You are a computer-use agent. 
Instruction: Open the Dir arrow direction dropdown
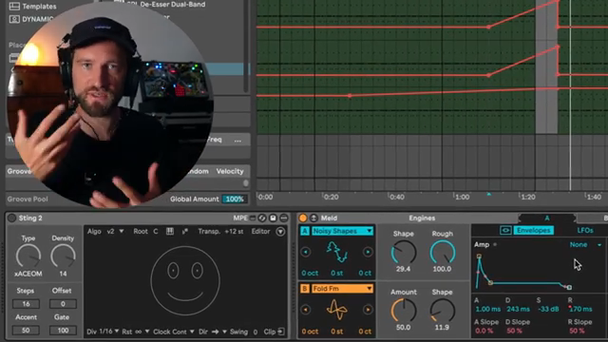tap(218, 332)
